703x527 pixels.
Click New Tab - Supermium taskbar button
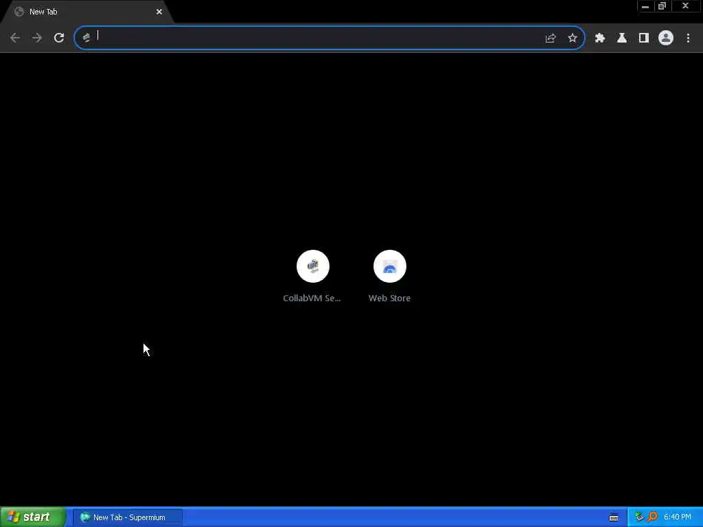(x=128, y=517)
